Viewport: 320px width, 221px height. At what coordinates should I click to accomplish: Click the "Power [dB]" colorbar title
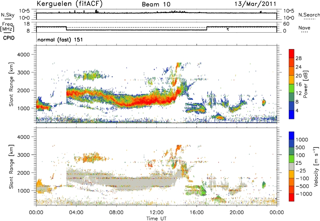point(305,84)
